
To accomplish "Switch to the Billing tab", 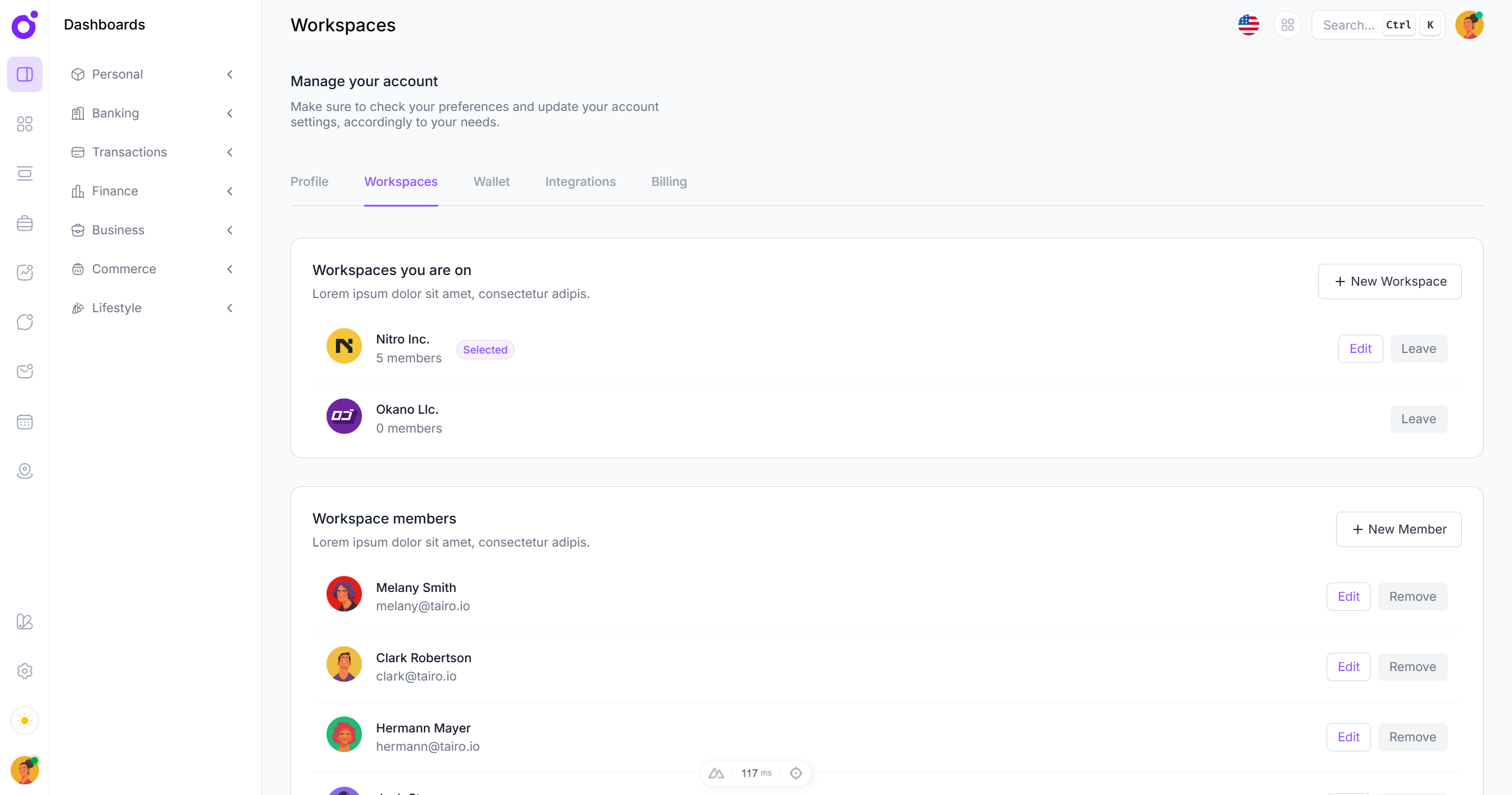I will [668, 182].
